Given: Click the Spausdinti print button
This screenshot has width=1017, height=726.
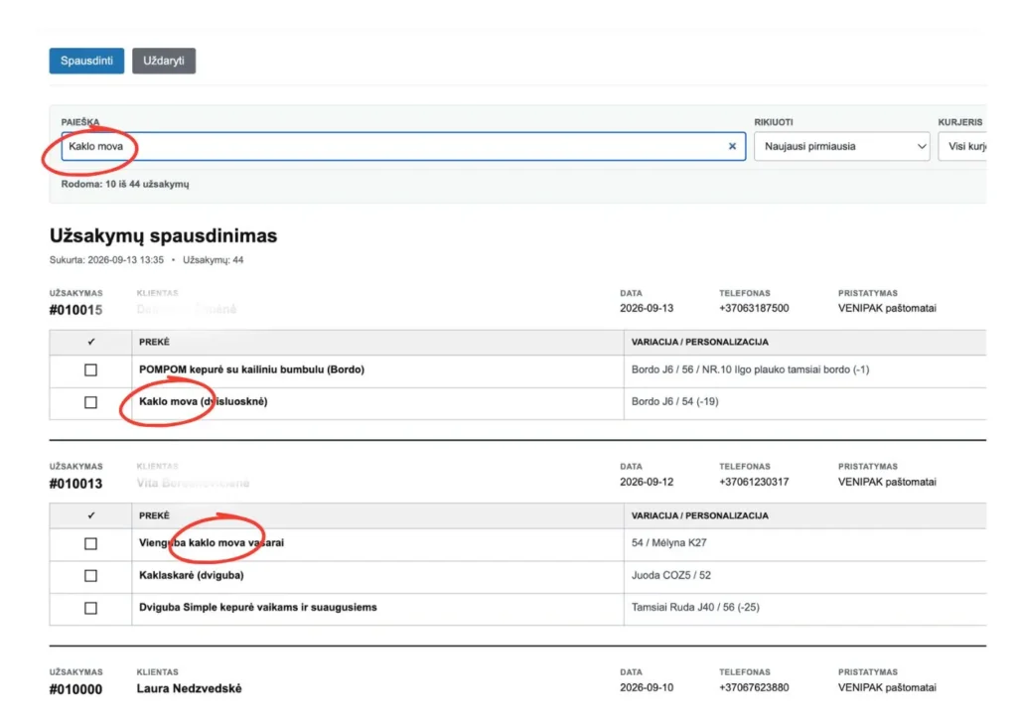Looking at the screenshot, I should coord(87,61).
